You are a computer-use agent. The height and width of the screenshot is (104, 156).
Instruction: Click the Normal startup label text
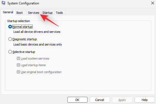click(22, 27)
